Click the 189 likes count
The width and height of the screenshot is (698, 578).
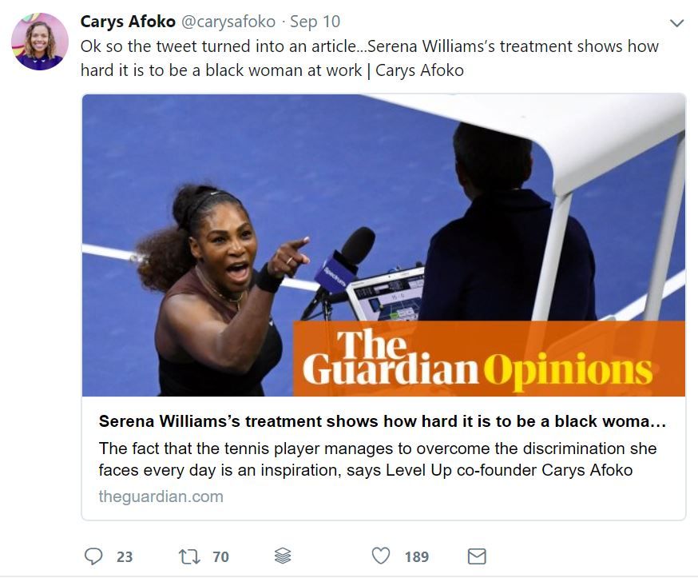pos(417,556)
